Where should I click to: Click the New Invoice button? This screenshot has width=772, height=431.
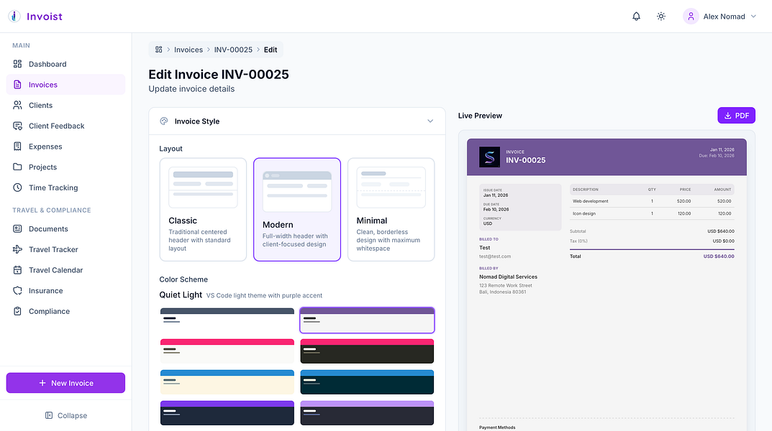65,383
